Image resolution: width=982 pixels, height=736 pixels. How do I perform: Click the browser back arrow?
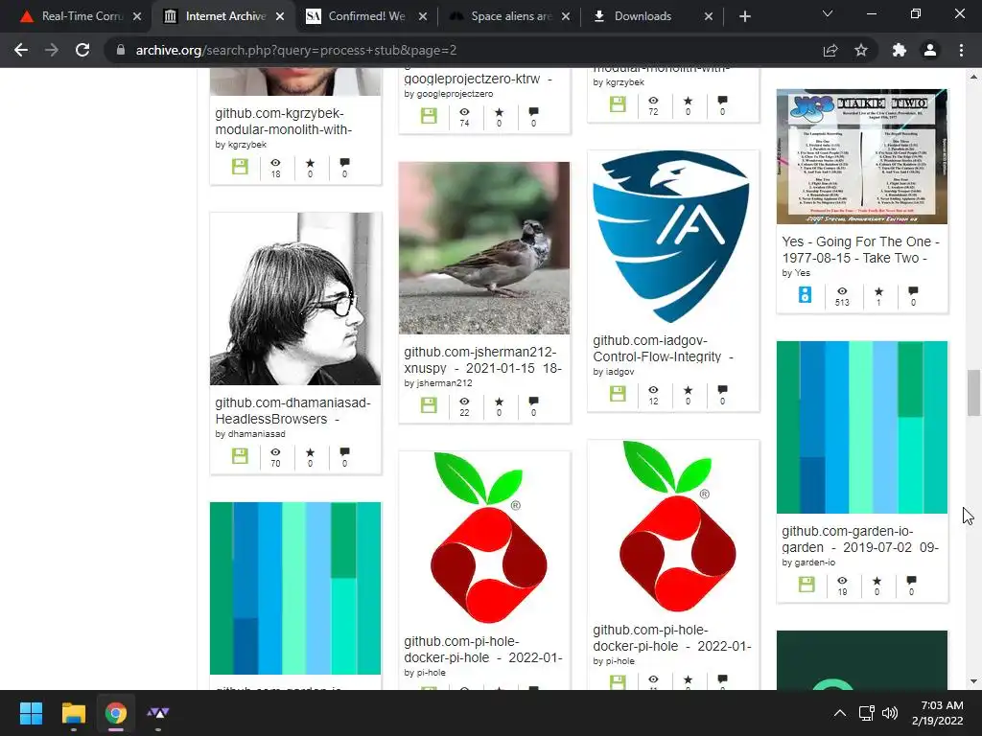tap(21, 50)
